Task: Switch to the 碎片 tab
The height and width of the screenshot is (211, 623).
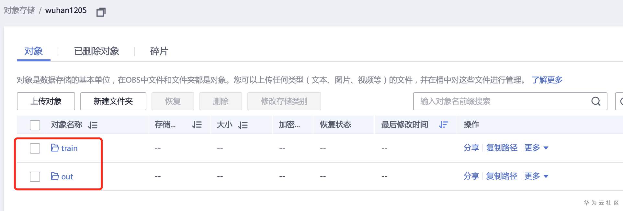Action: 159,51
